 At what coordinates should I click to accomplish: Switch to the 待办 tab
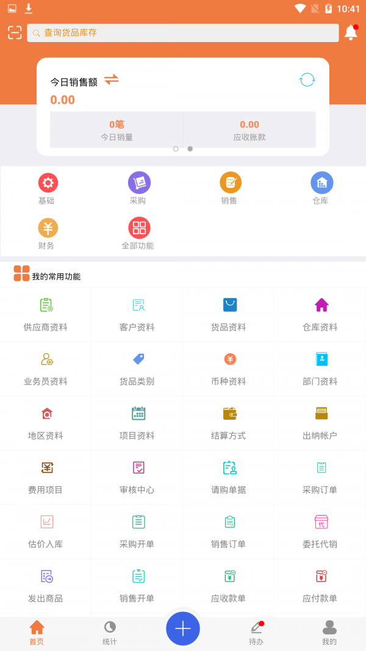pyautogui.click(x=256, y=632)
